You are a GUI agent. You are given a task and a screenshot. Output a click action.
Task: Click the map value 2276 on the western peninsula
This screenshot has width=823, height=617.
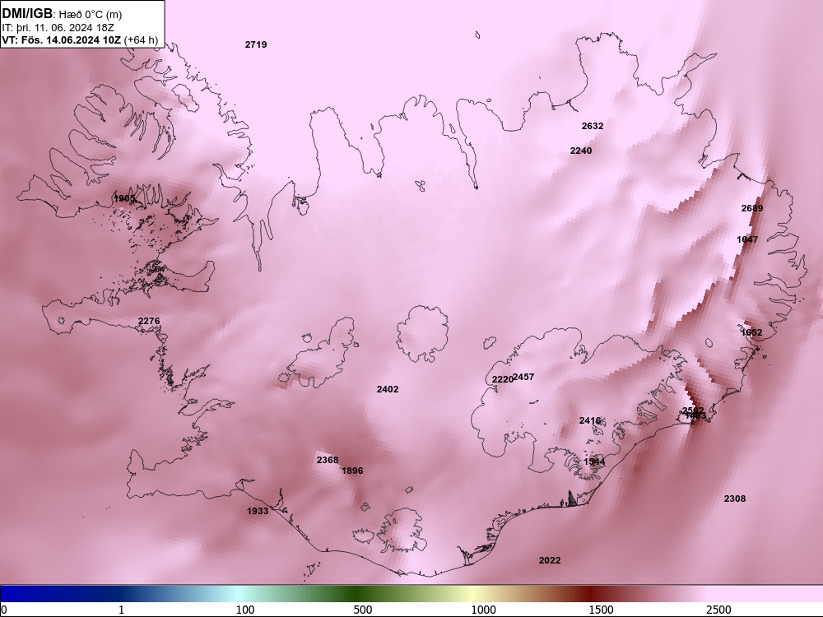(x=148, y=321)
